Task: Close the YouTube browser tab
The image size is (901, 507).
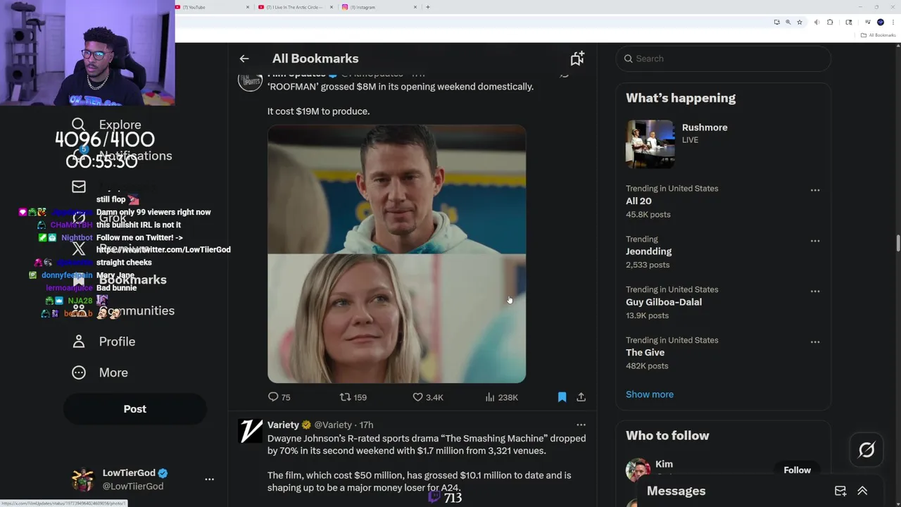Action: [x=248, y=7]
